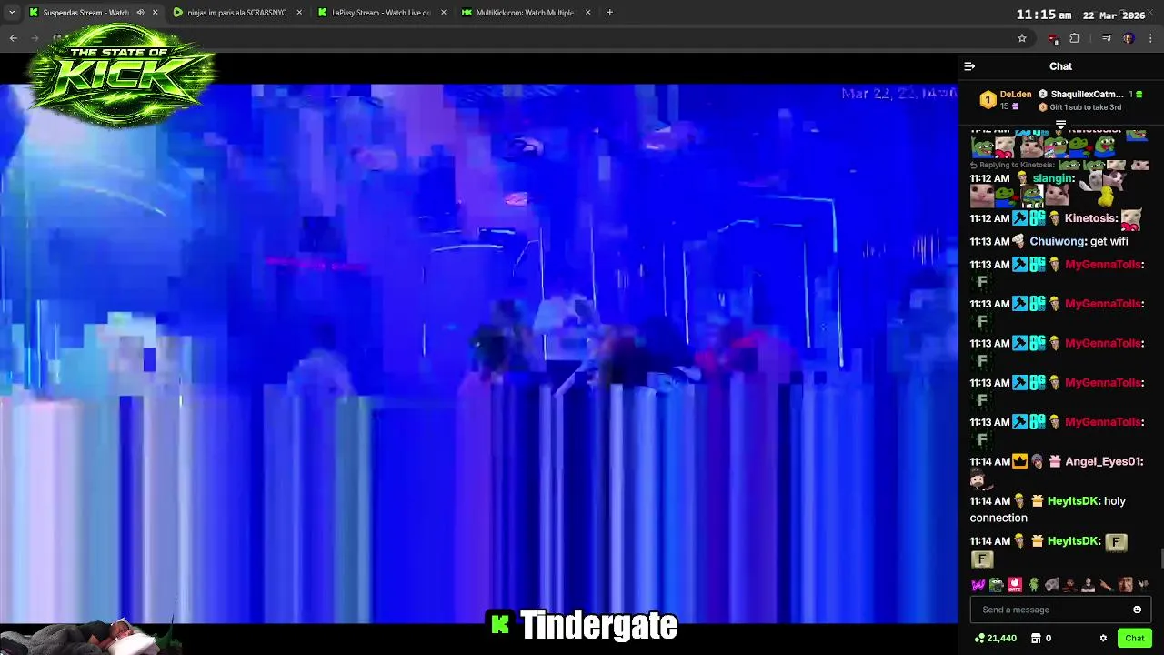This screenshot has height=655, width=1164.
Task: Click the date 22 Mar 2026
Action: click(1114, 15)
